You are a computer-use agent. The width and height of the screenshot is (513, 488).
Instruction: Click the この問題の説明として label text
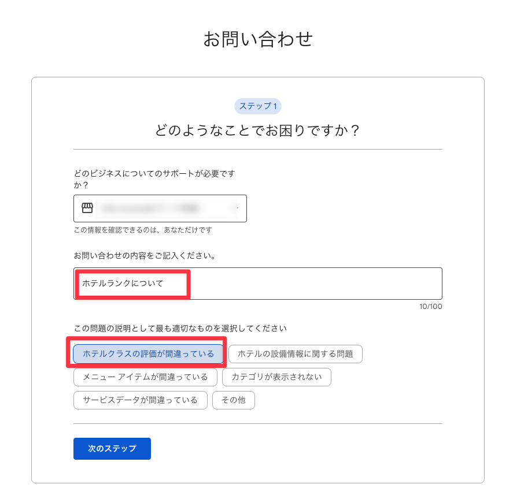pyautogui.click(x=180, y=328)
